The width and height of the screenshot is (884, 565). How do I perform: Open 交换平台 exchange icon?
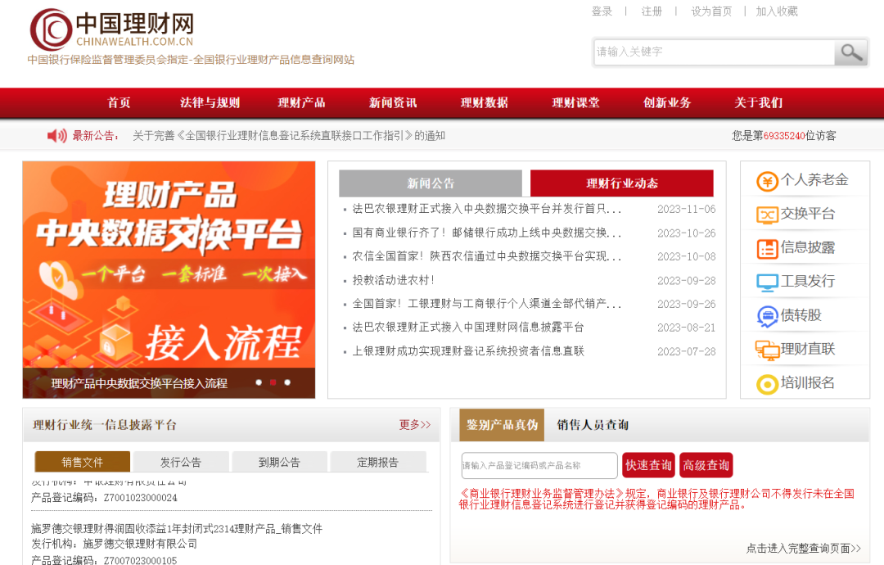[x=767, y=215]
